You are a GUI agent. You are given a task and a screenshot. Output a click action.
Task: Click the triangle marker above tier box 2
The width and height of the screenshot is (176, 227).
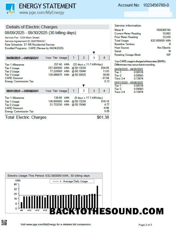[x=84, y=86]
